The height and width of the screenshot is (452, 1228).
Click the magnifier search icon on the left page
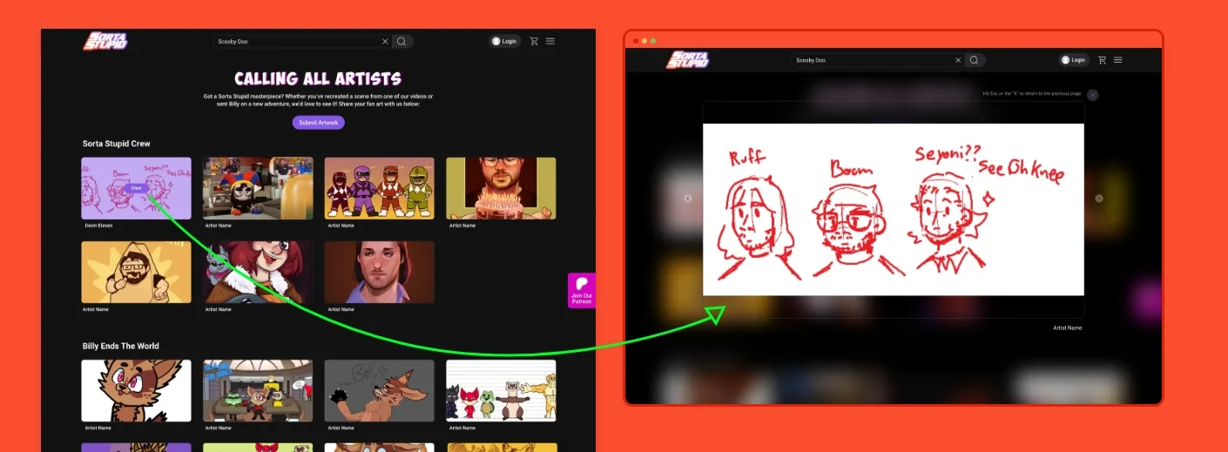click(x=401, y=41)
